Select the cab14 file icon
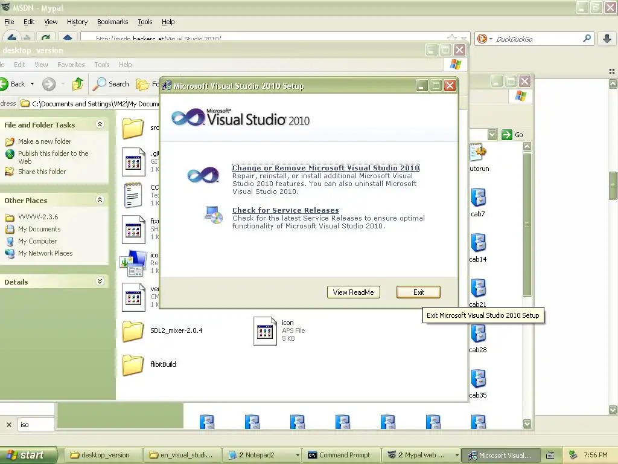This screenshot has height=464, width=618. point(478,243)
